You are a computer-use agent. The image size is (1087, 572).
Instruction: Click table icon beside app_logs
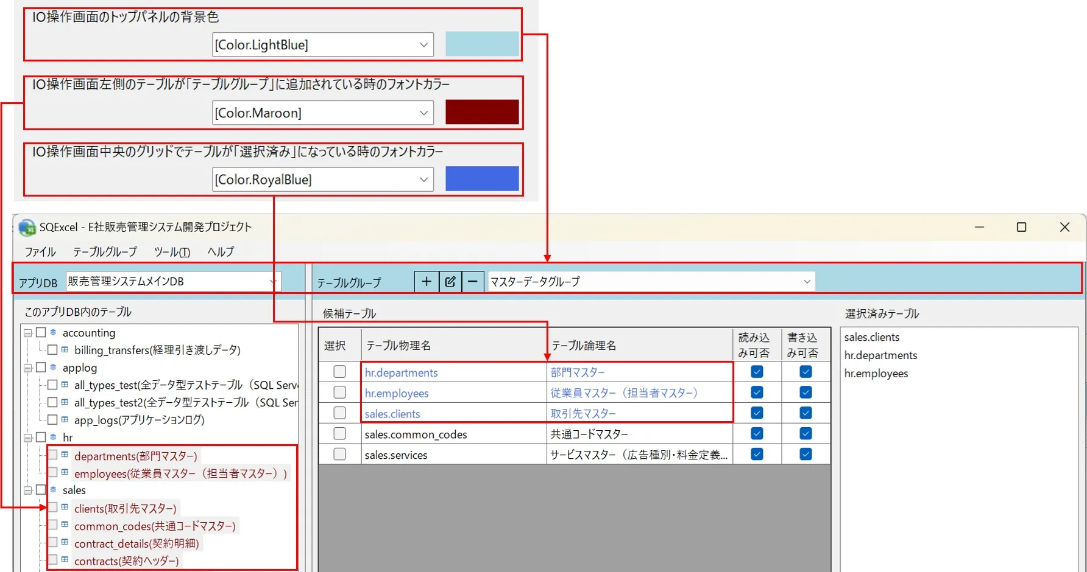(65, 419)
